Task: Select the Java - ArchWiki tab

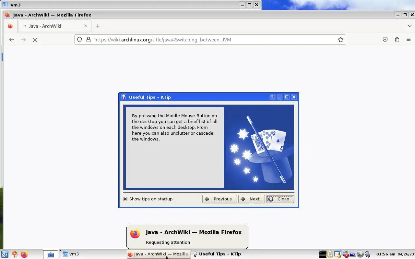Action: pyautogui.click(x=55, y=26)
